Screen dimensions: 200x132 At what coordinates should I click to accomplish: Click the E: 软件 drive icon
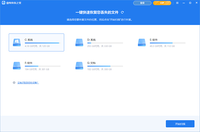point(142,42)
